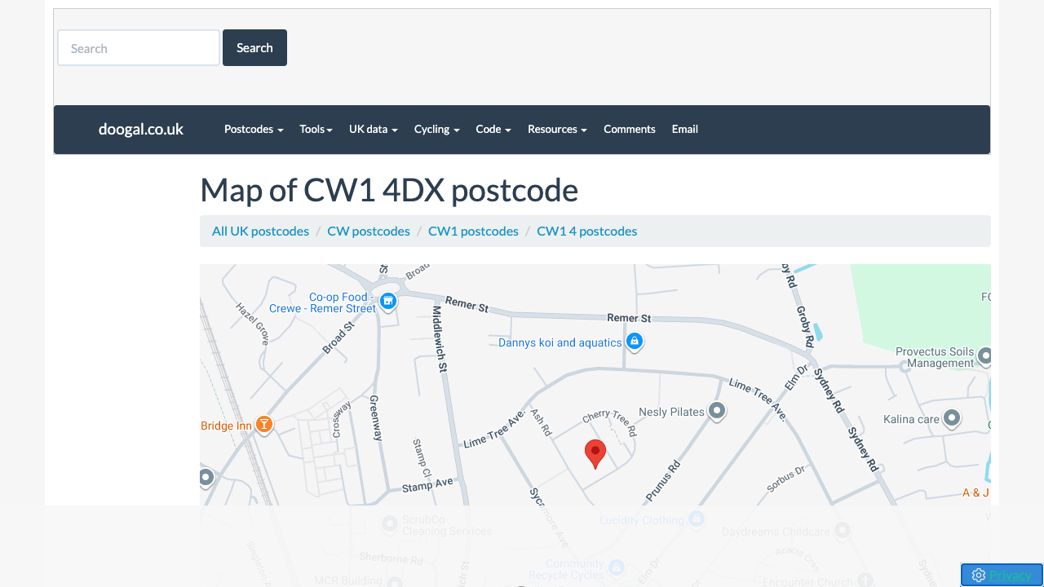Open the Email menu item

(x=684, y=129)
